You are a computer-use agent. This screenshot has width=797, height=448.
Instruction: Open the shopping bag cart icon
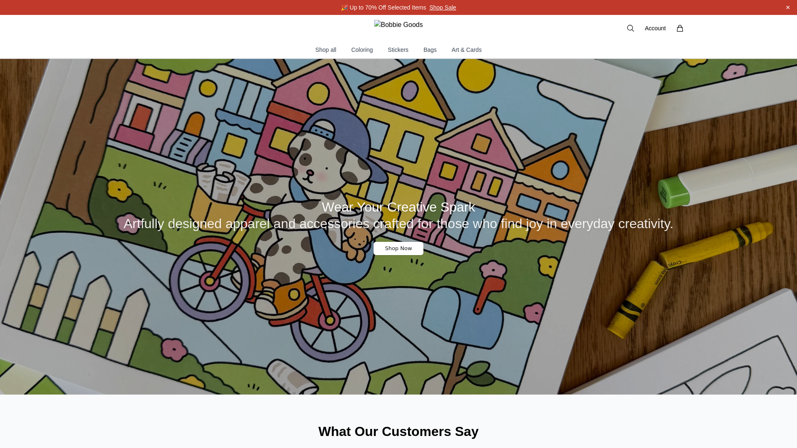[680, 28]
